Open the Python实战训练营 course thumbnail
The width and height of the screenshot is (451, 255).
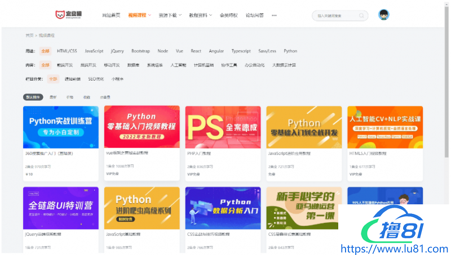(60, 127)
